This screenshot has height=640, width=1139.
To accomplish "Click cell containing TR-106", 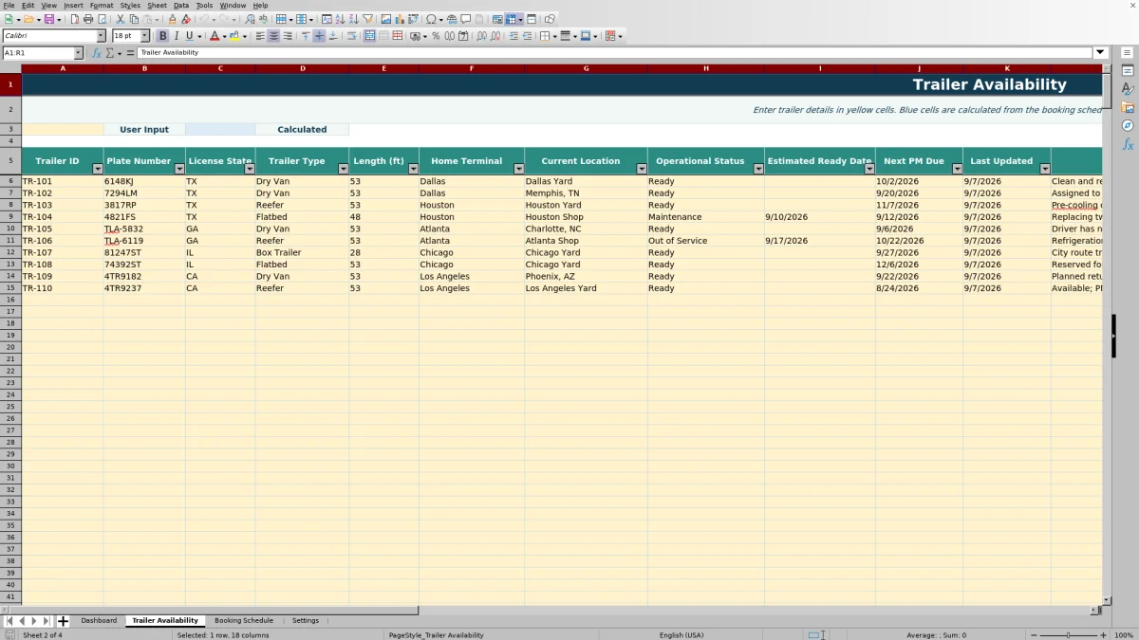I will tap(62, 241).
